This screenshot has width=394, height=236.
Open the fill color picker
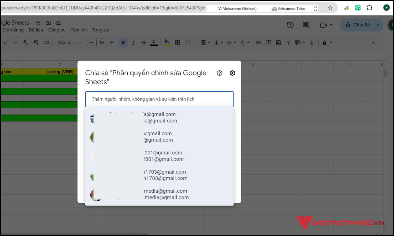point(167,42)
